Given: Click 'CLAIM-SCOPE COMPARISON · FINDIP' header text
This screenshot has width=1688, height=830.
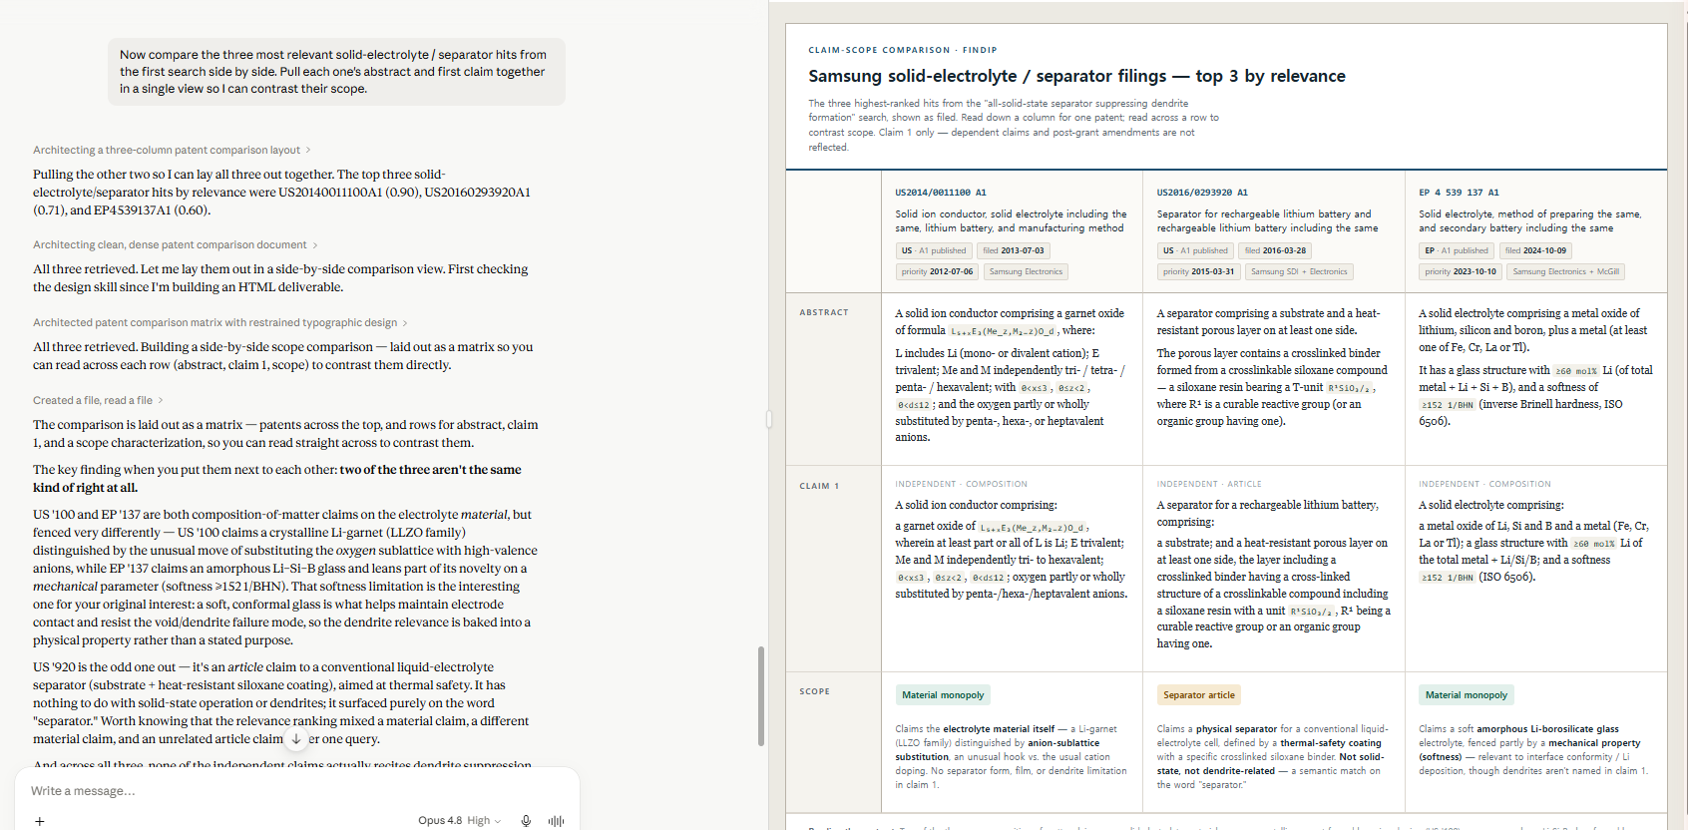Looking at the screenshot, I should [x=903, y=50].
